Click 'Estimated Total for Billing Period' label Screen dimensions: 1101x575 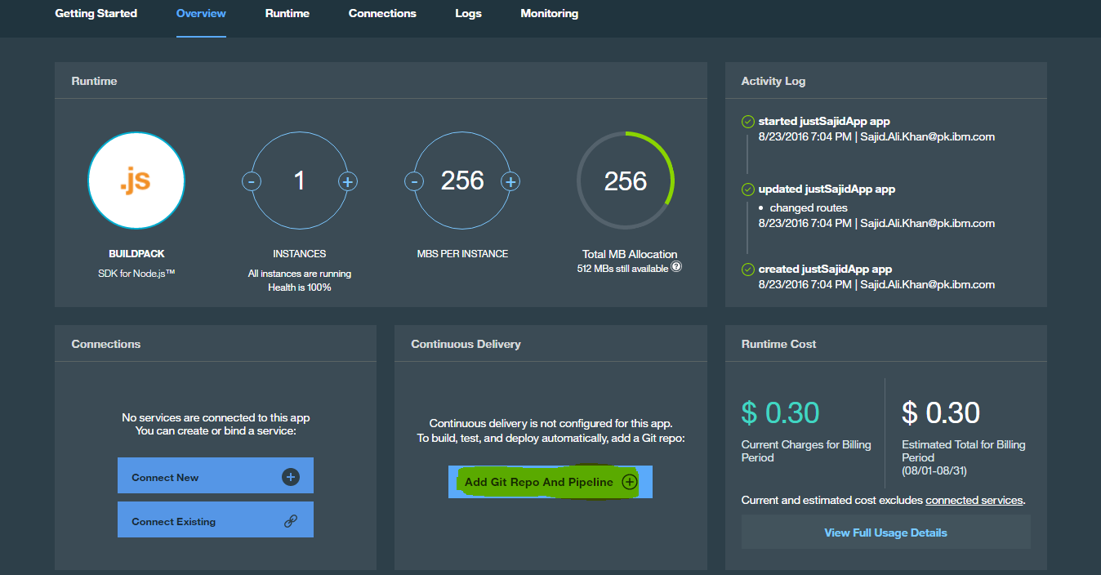coord(964,451)
